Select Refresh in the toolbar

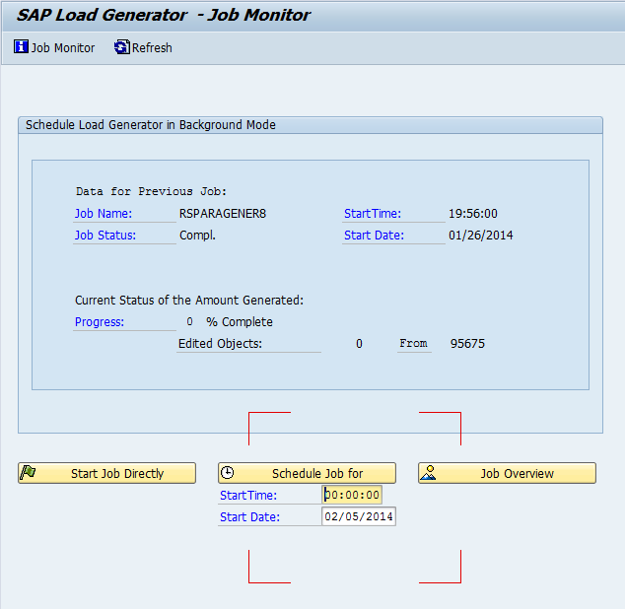click(x=143, y=47)
